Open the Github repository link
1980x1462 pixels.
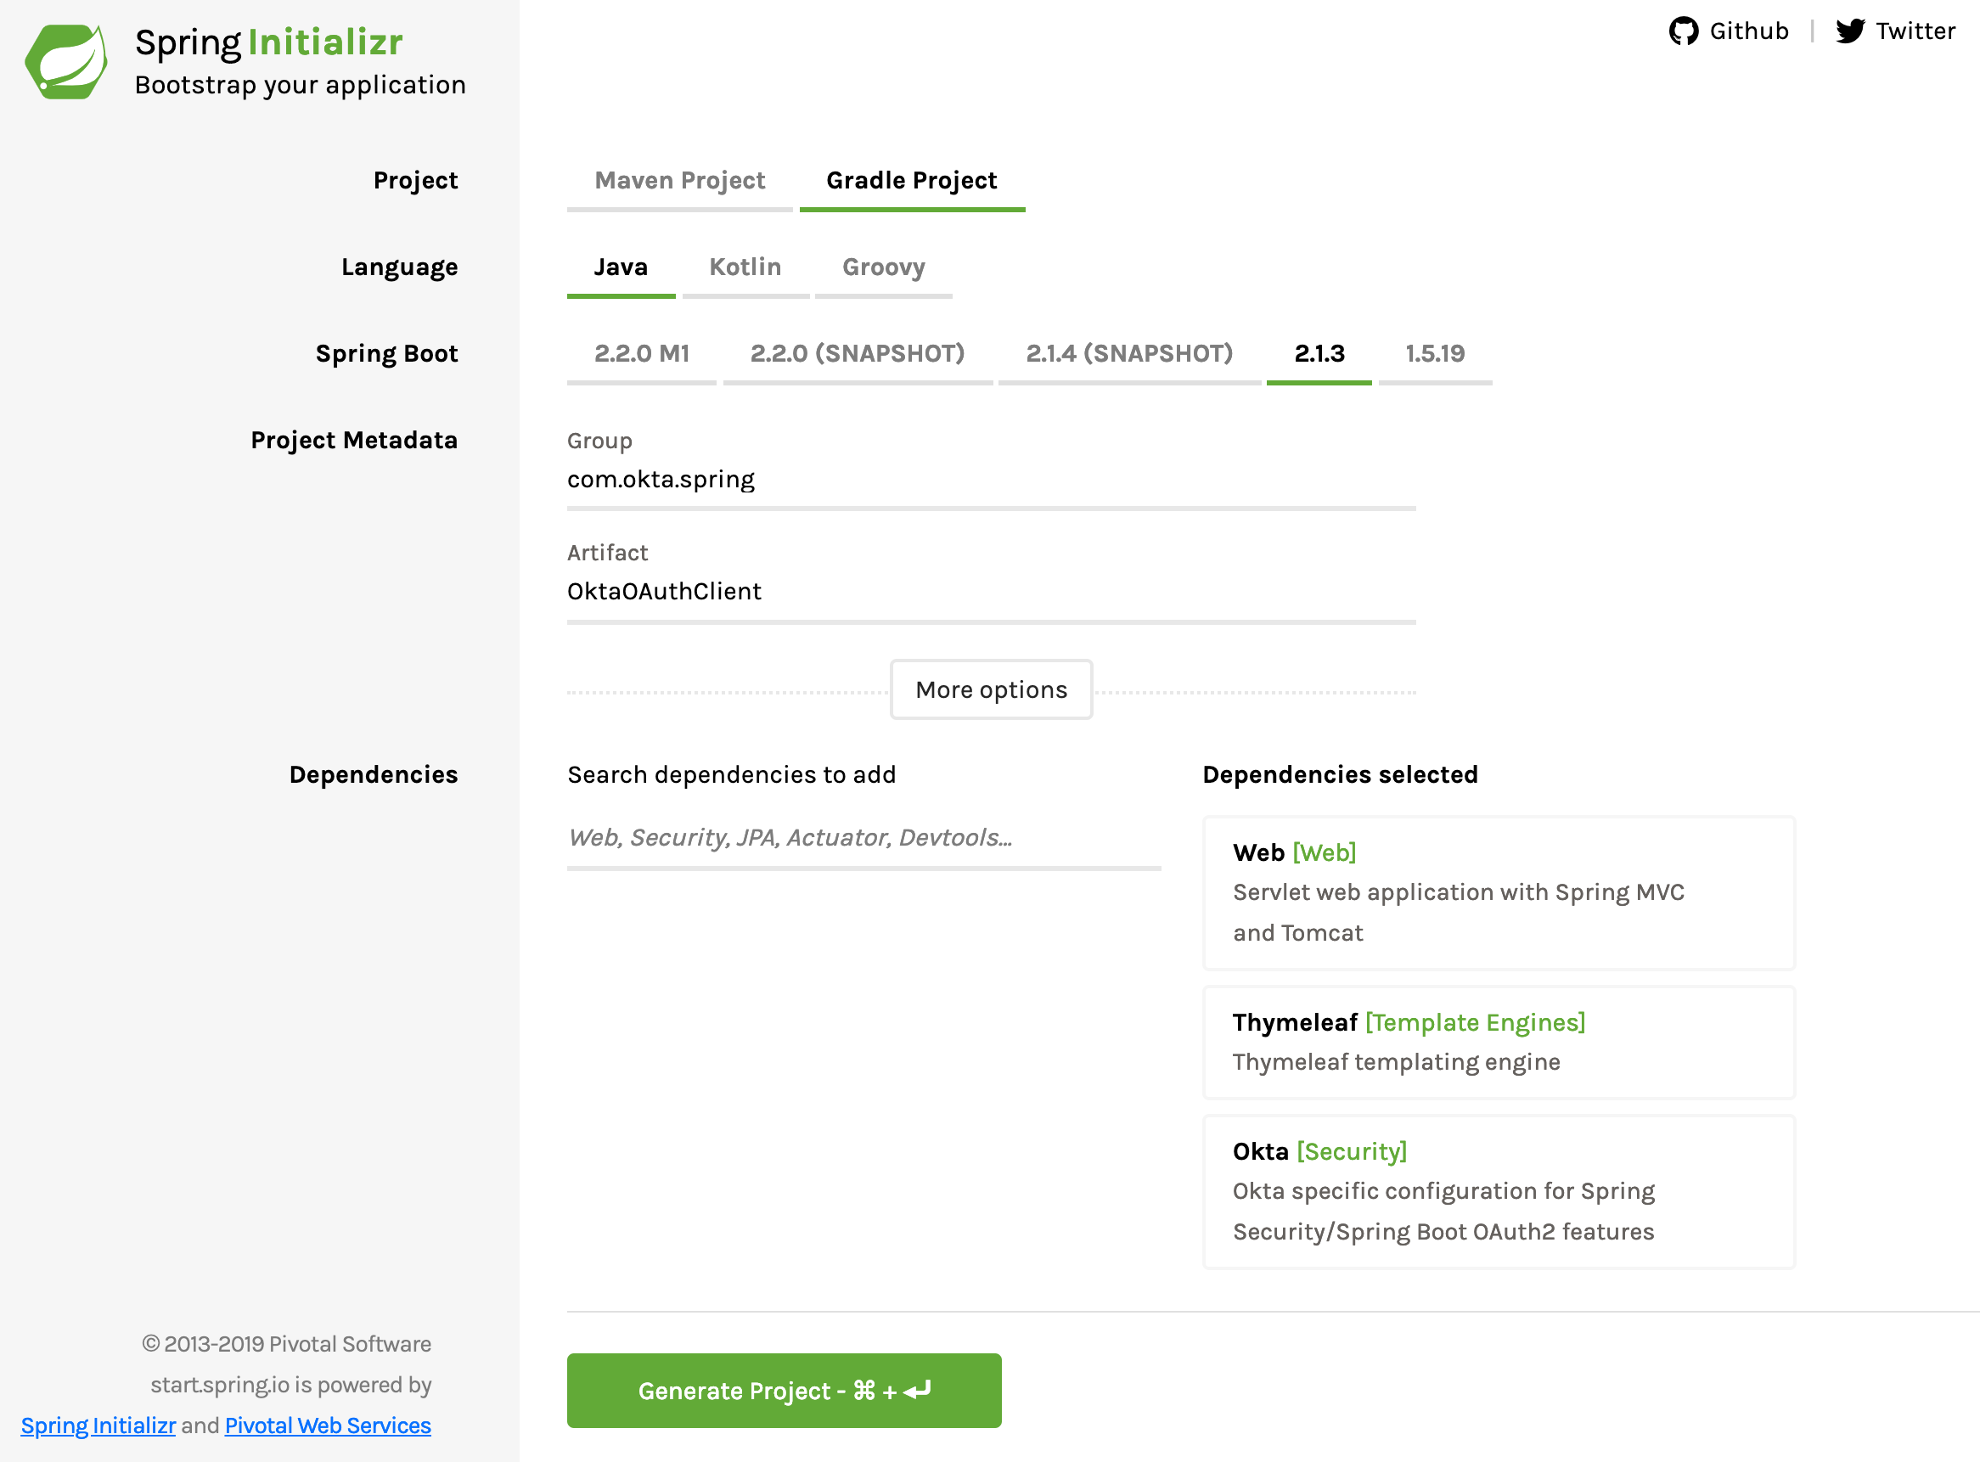1726,31
